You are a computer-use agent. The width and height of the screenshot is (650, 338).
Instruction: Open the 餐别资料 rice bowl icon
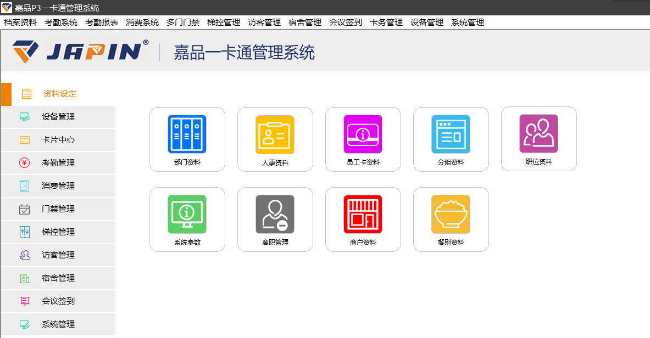point(451,214)
